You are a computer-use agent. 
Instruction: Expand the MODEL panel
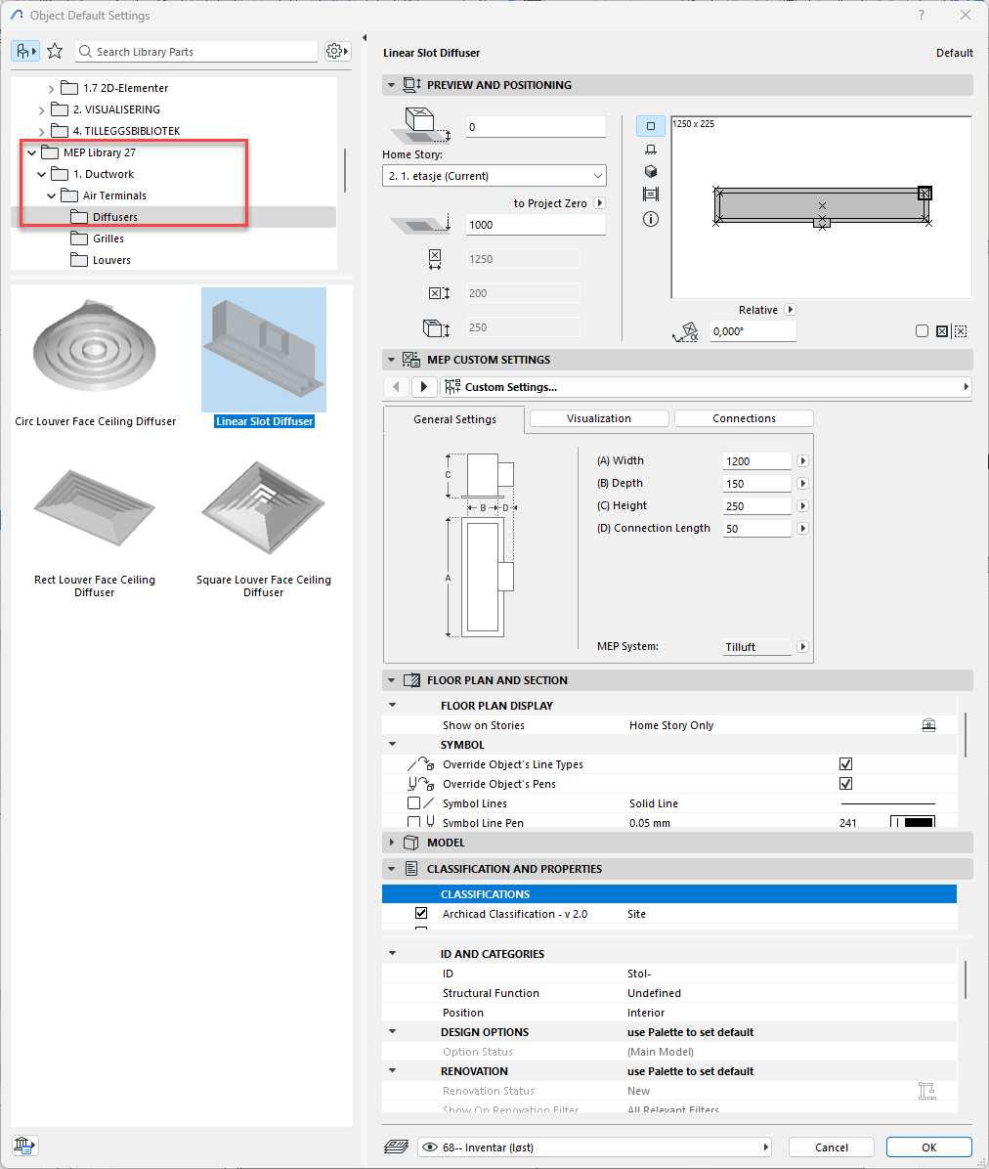392,843
